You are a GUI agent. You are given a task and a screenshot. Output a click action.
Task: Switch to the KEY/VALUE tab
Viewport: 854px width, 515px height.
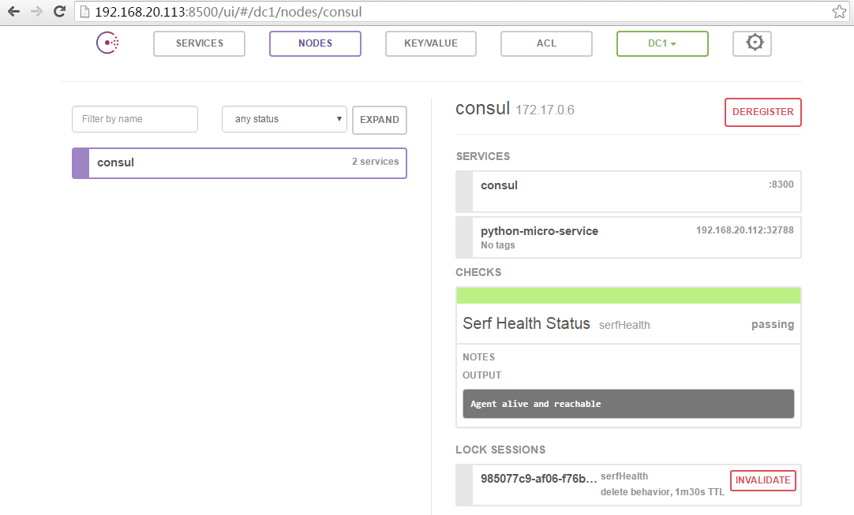(x=431, y=43)
